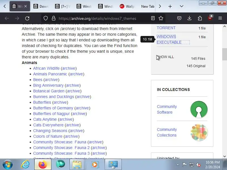Open Cats Everywhere theme link
The height and width of the screenshot is (170, 227).
click(48, 125)
